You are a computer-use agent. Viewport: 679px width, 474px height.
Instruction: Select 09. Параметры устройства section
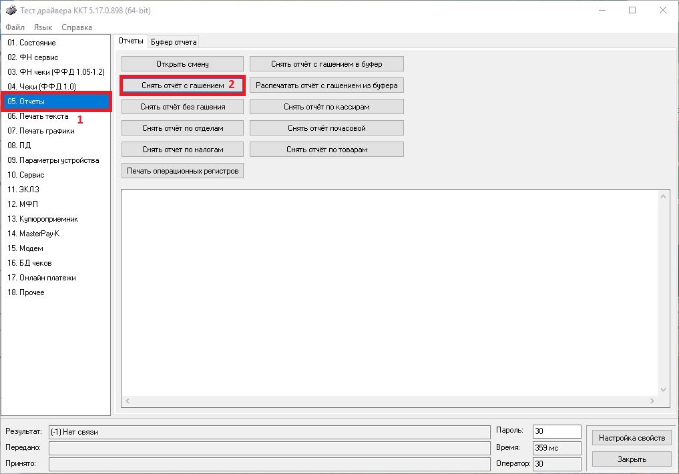click(53, 160)
